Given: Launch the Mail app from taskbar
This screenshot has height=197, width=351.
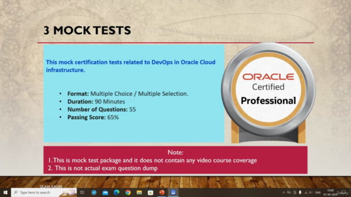Looking at the screenshot, I should 105,192.
